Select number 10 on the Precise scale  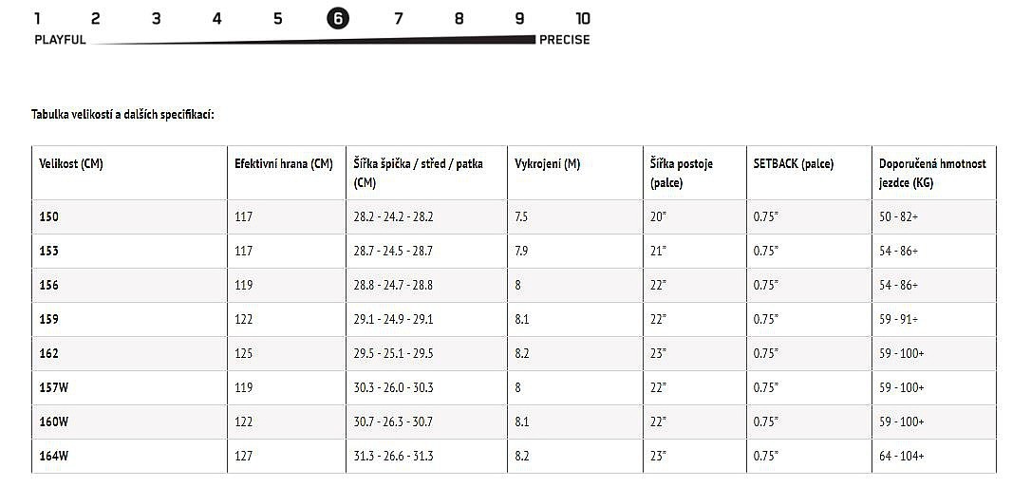point(583,19)
